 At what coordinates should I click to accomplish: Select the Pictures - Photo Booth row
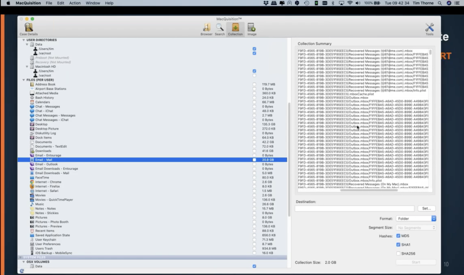152,222
